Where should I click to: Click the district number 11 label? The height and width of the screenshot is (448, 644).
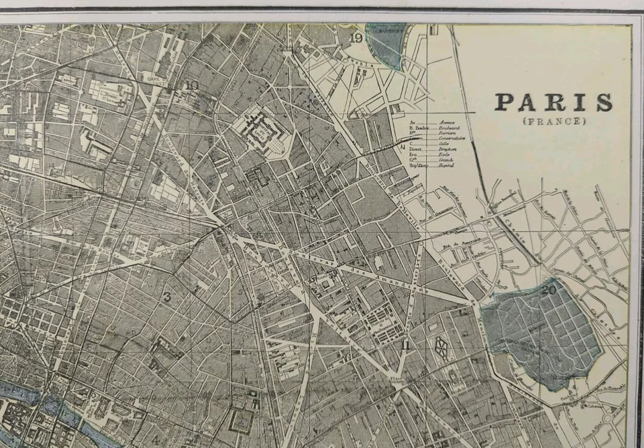tap(405, 346)
